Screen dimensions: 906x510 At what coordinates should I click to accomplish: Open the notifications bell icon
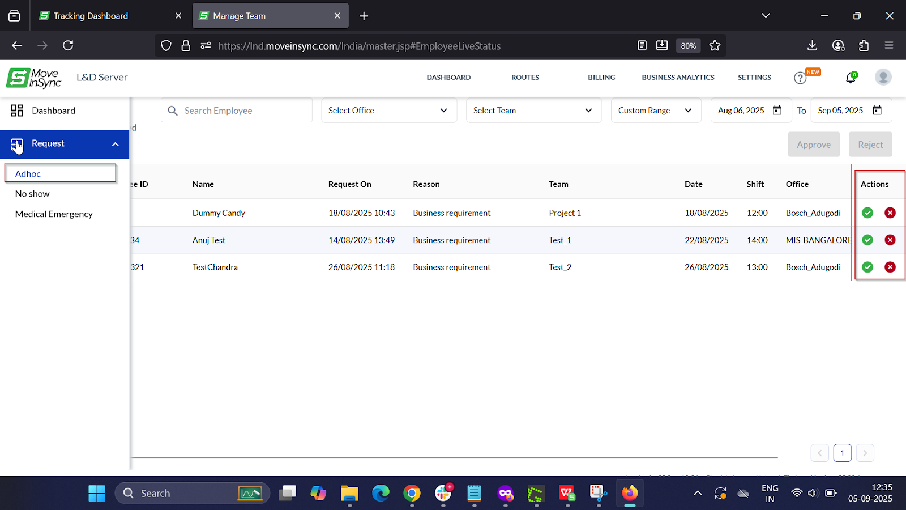click(x=850, y=78)
